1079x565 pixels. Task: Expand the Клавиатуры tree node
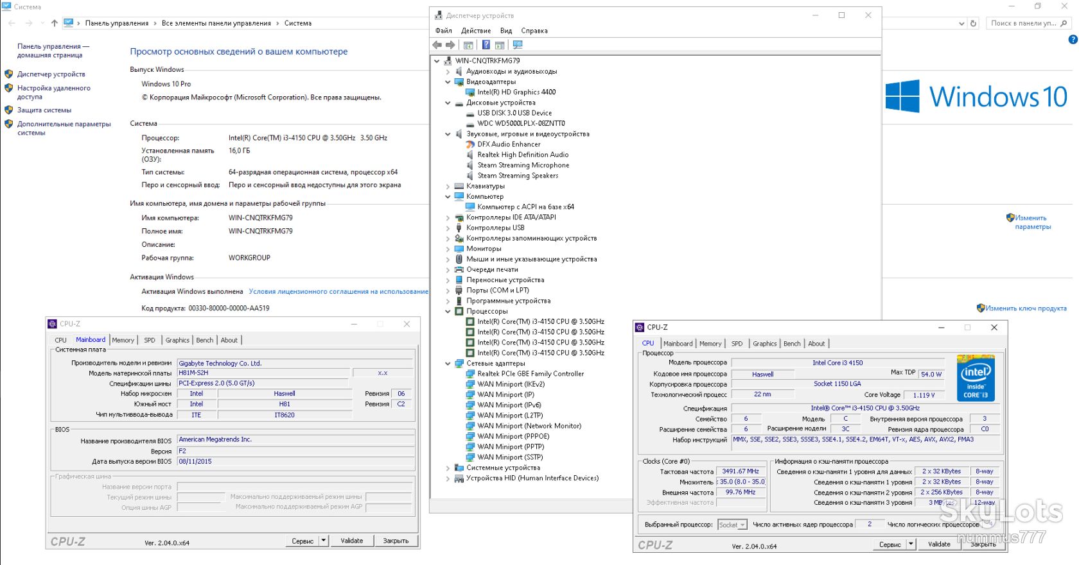(448, 187)
